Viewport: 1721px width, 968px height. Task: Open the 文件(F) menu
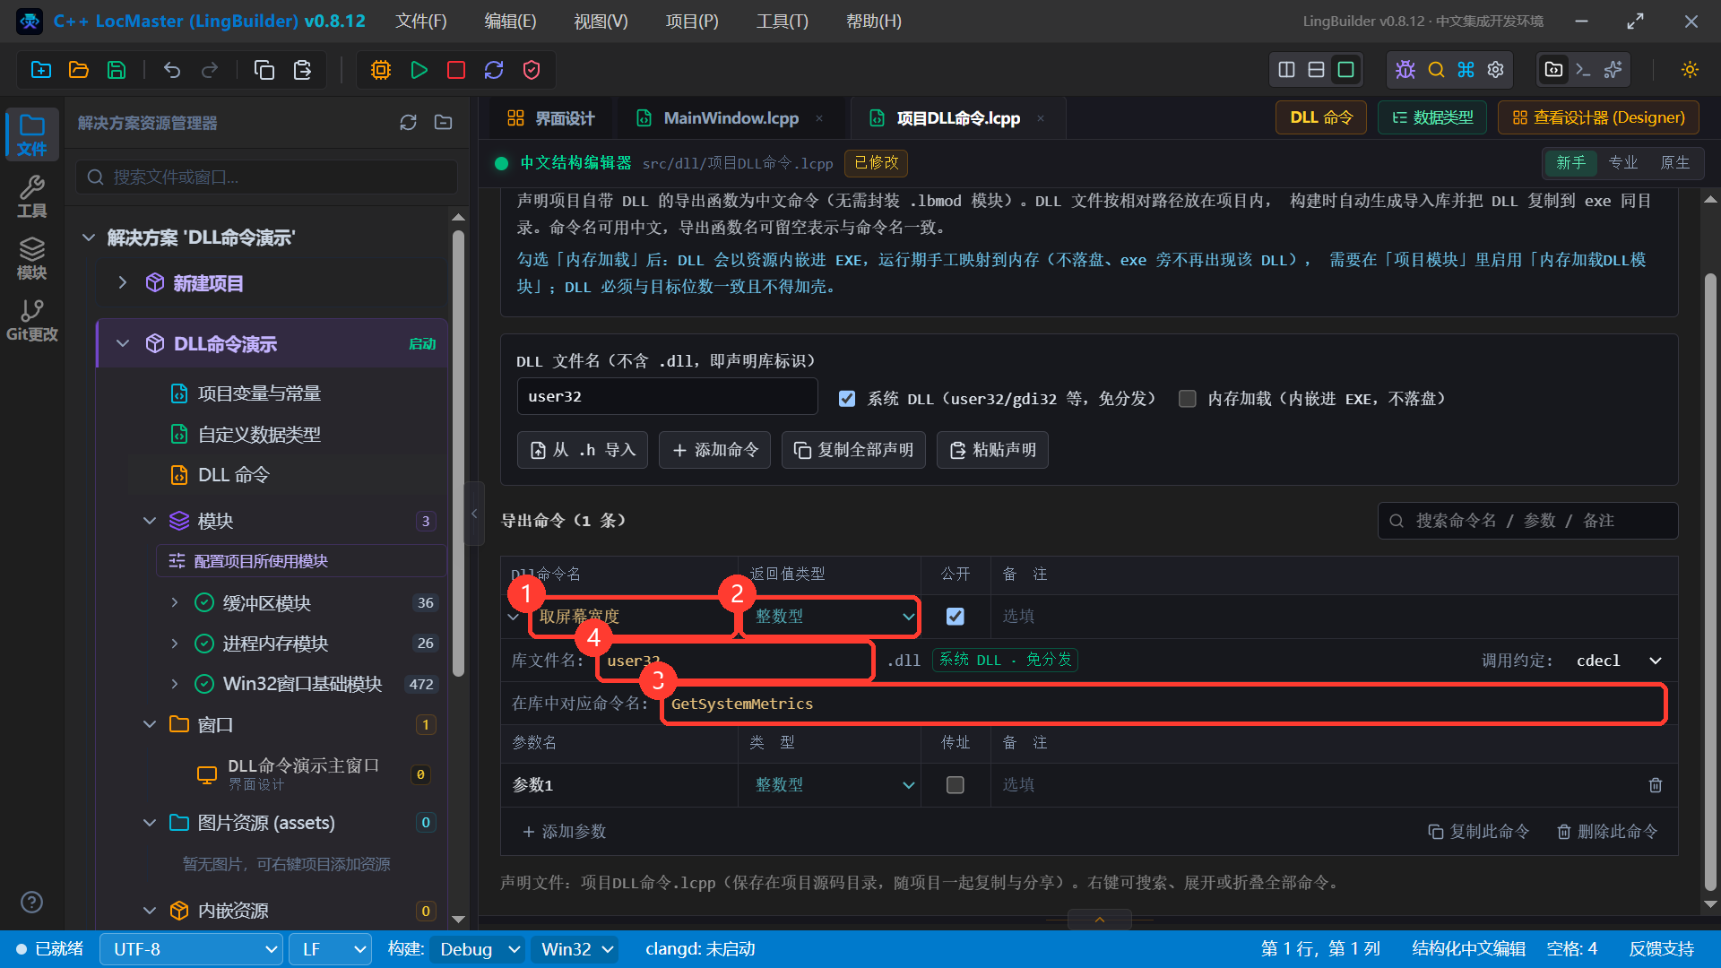point(421,21)
